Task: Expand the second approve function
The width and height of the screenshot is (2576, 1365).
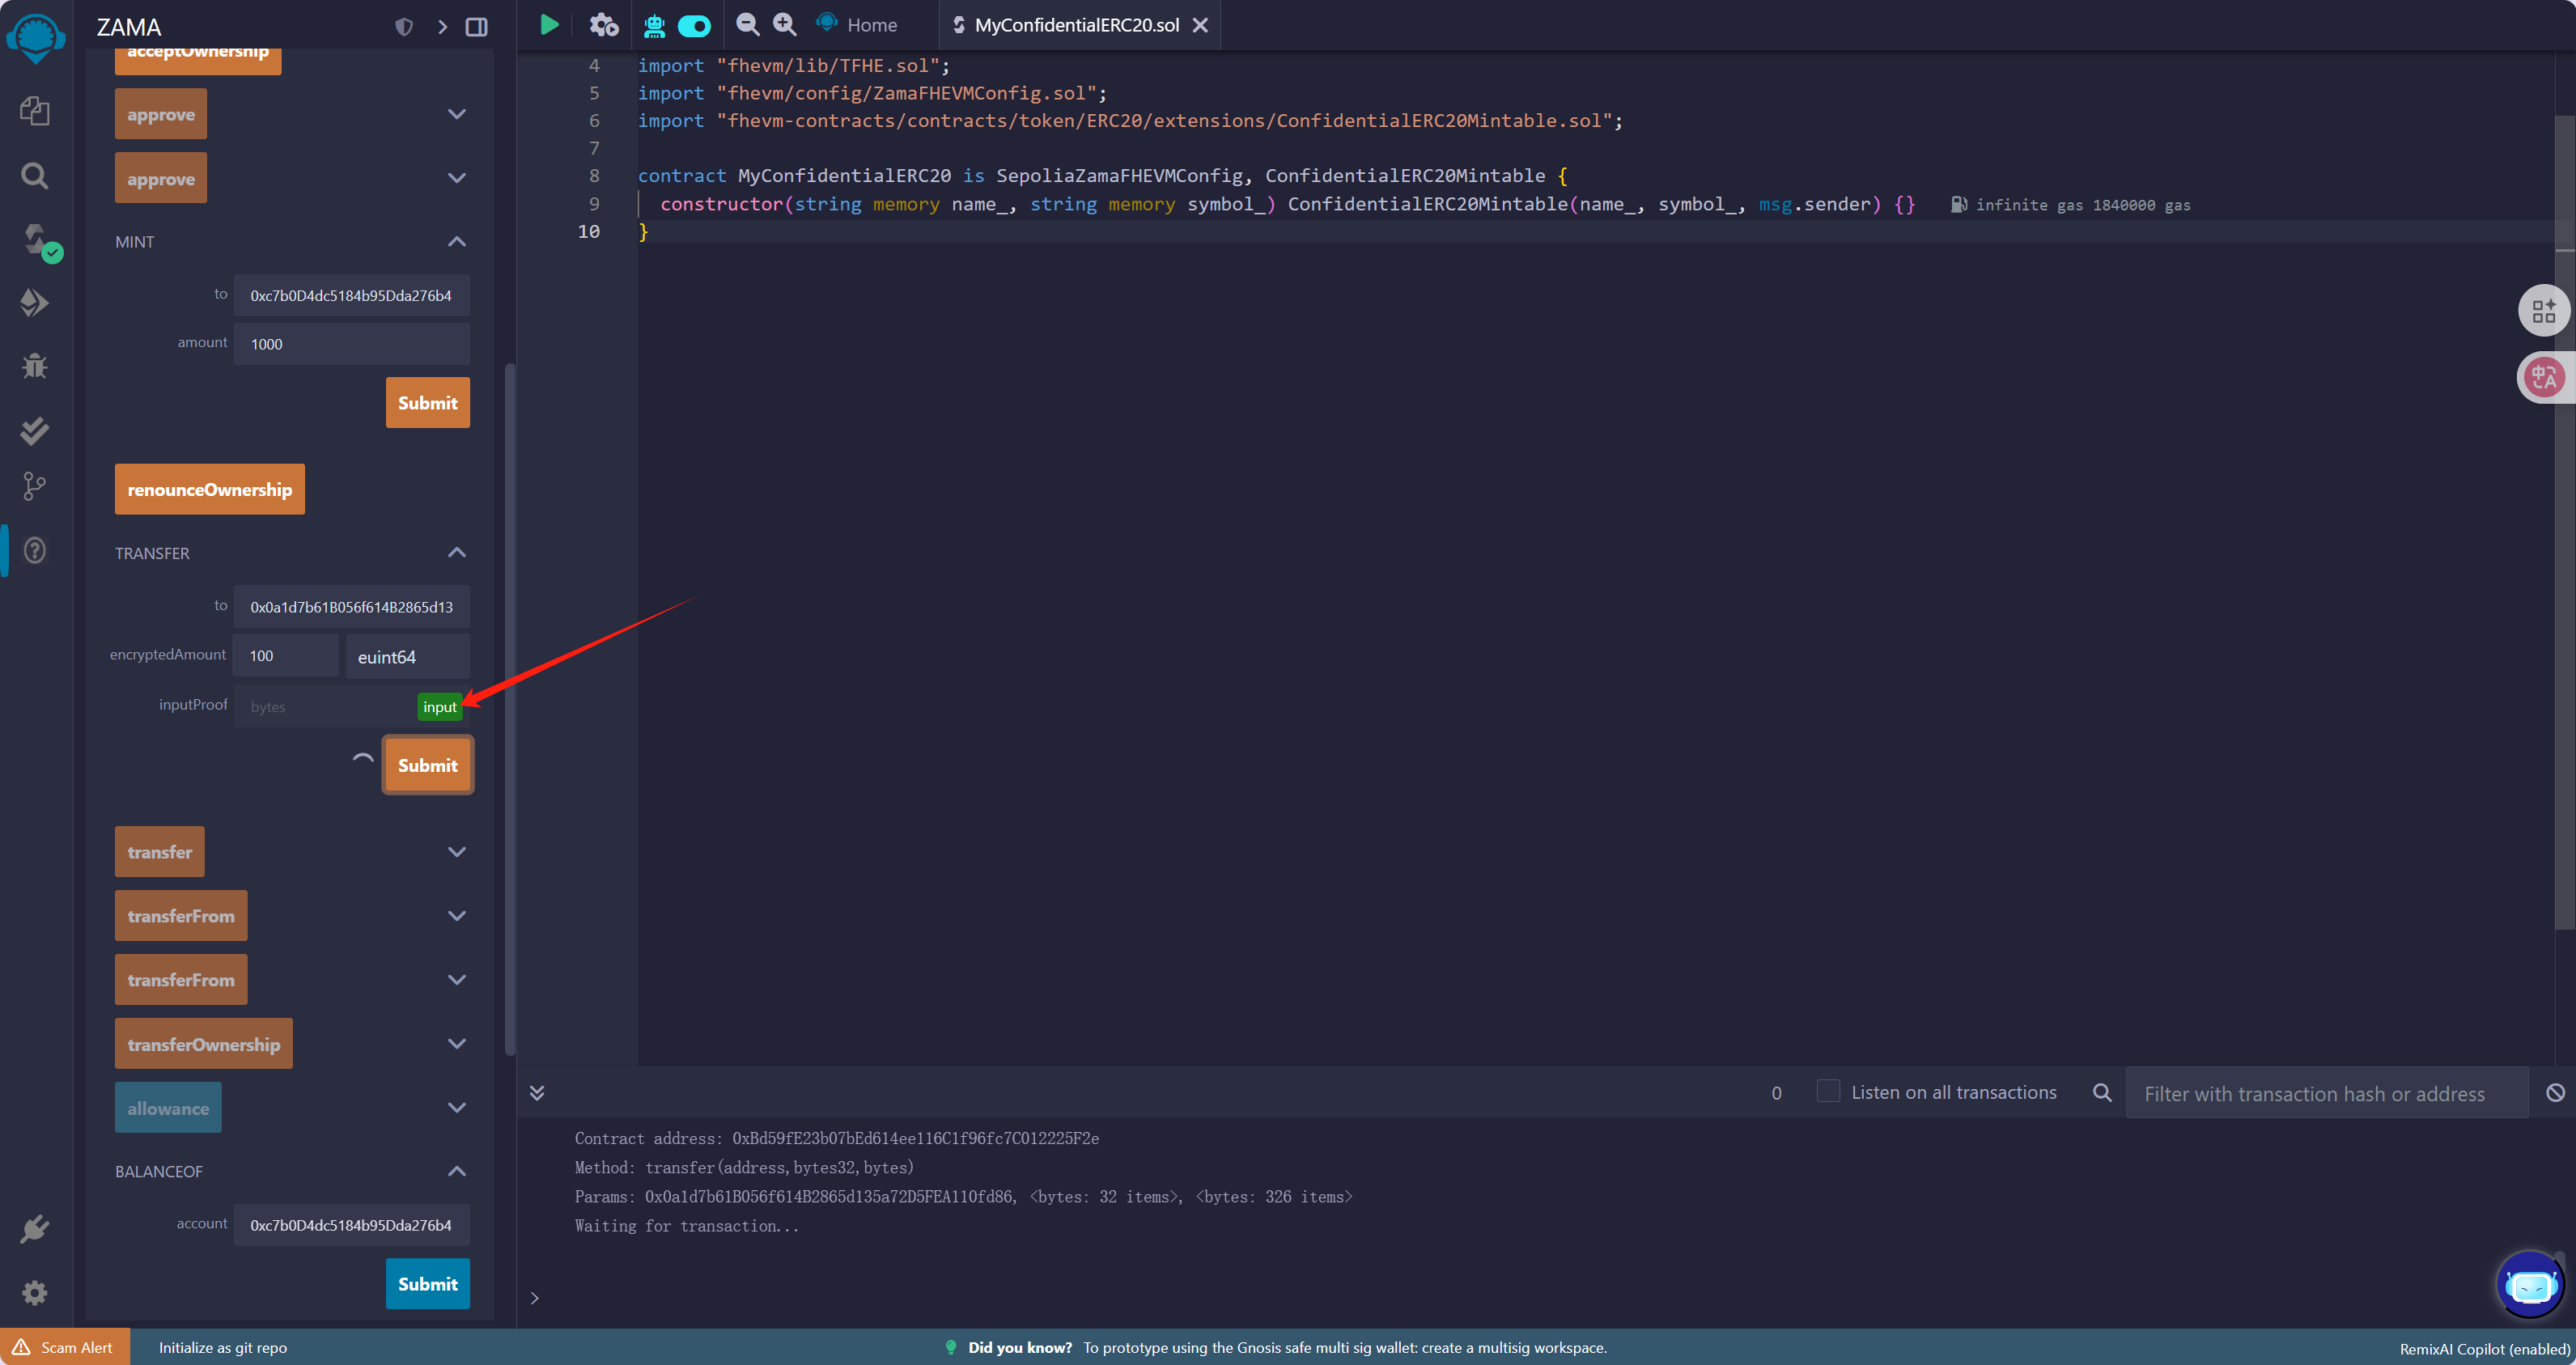Action: pos(457,178)
